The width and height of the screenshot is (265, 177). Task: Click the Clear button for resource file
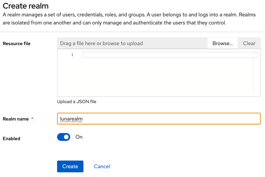249,43
